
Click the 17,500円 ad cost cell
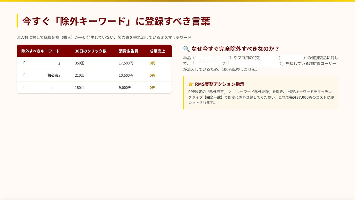coord(126,63)
